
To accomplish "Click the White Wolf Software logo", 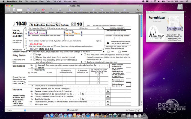I will tap(156, 33).
